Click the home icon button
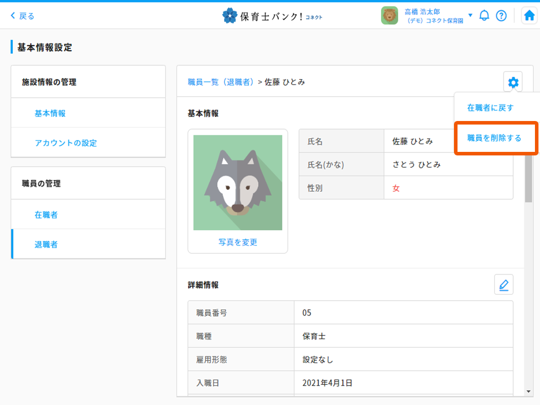The image size is (540, 405). pyautogui.click(x=529, y=16)
